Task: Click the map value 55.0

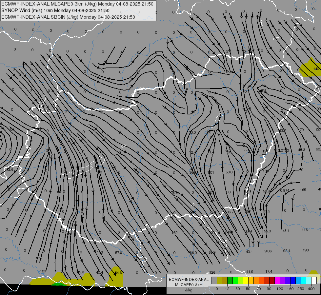Action: coord(267,231)
